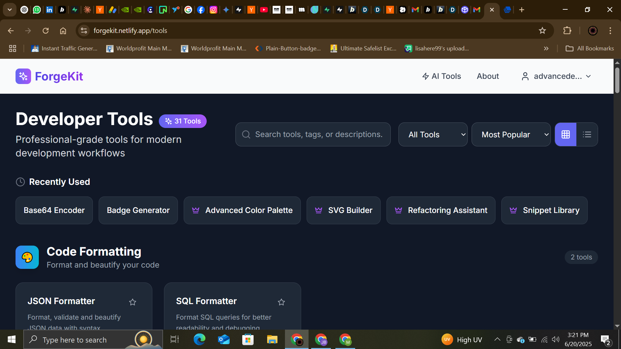621x349 pixels.
Task: Click the page vertical scrollbar thumb
Action: coord(617,80)
